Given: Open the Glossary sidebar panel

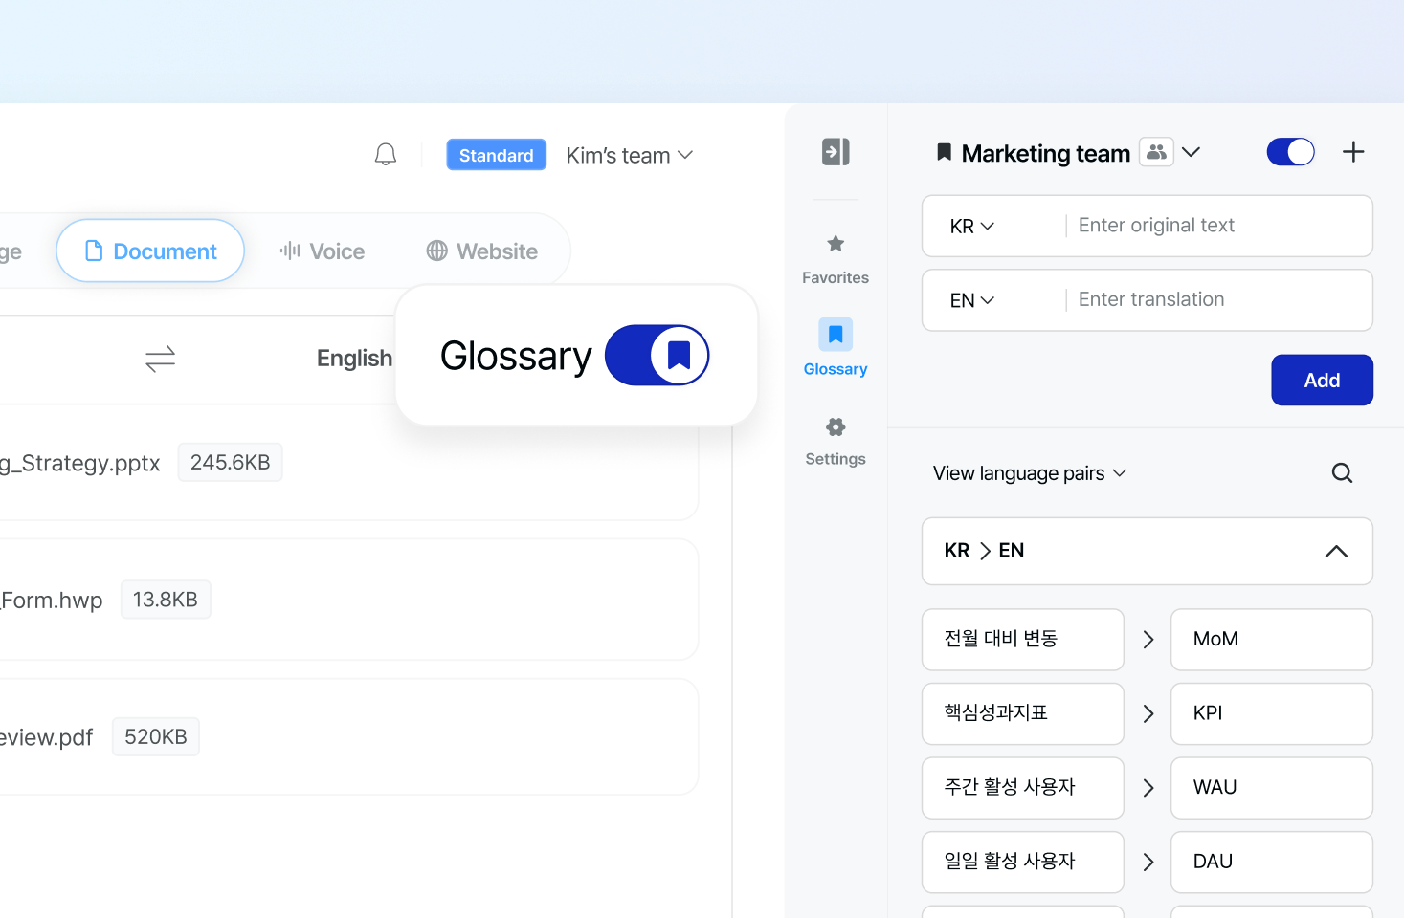Looking at the screenshot, I should (836, 348).
